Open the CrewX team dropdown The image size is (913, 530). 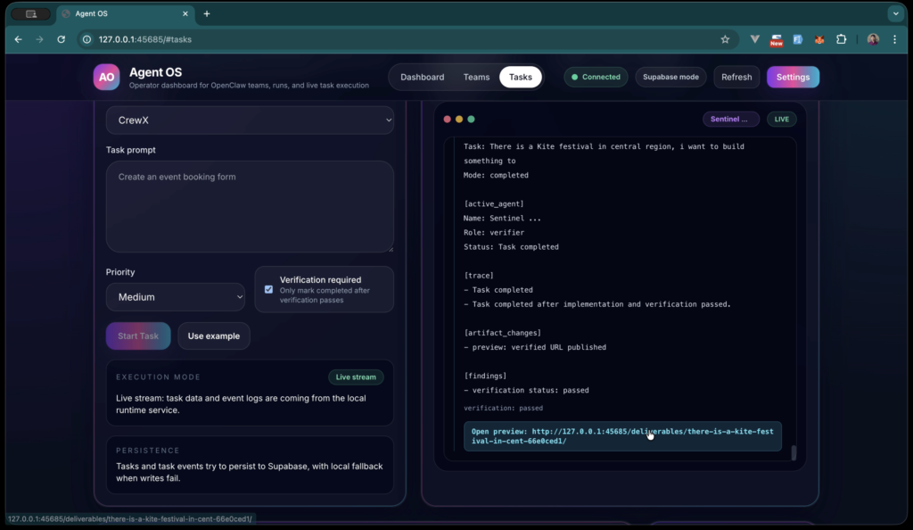[x=250, y=119]
